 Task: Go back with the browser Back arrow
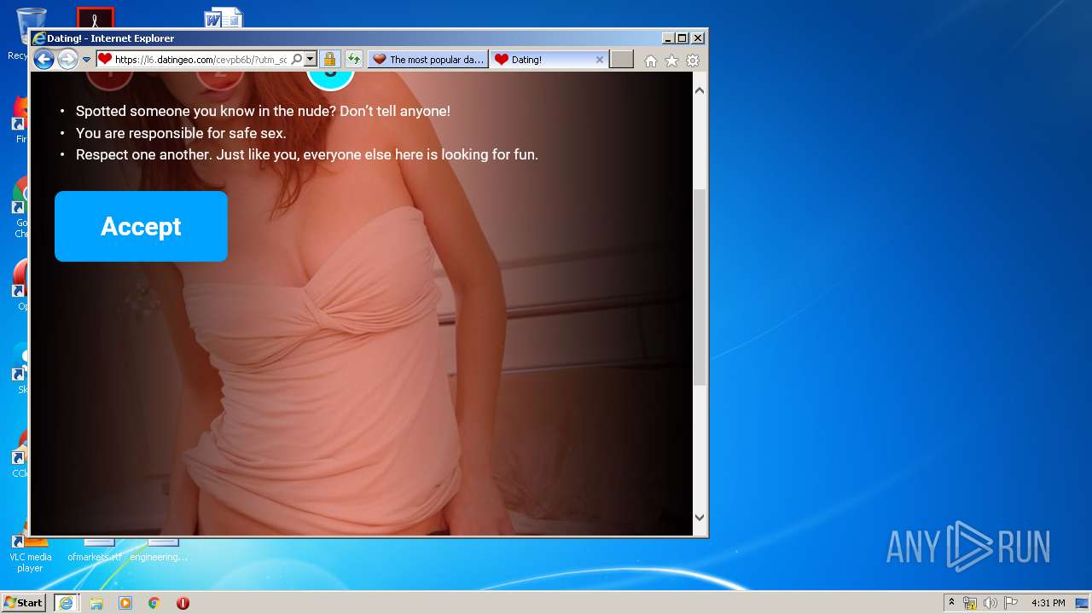pyautogui.click(x=44, y=60)
